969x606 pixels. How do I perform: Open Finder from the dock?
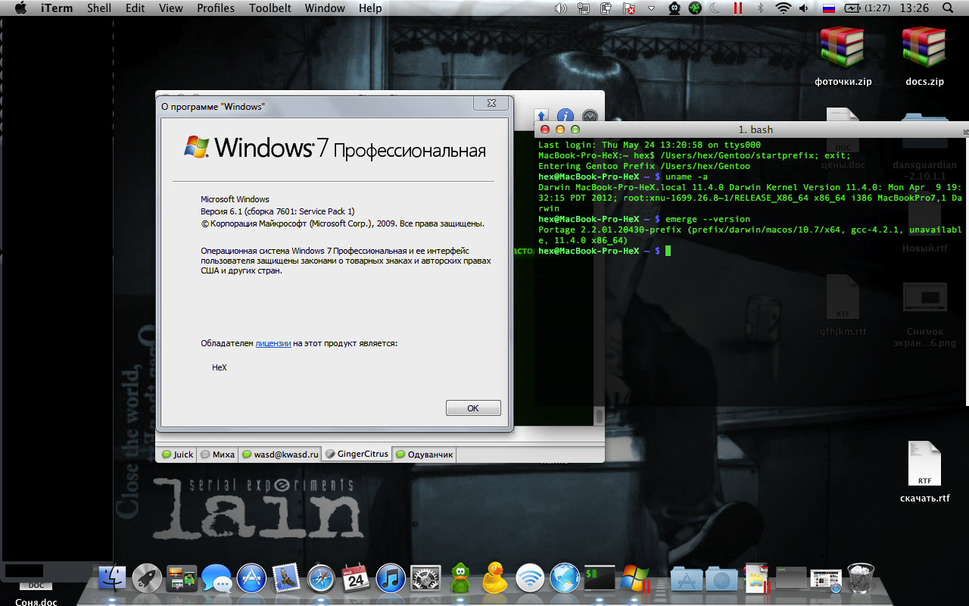point(112,578)
